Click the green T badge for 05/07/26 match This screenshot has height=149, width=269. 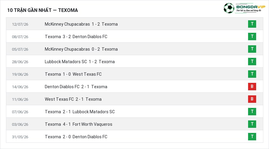(252, 49)
